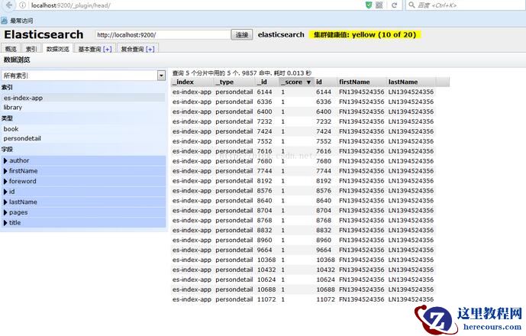Click the _id cell 6400
Image resolution: width=526 pixels, height=336 pixels.
pos(264,111)
